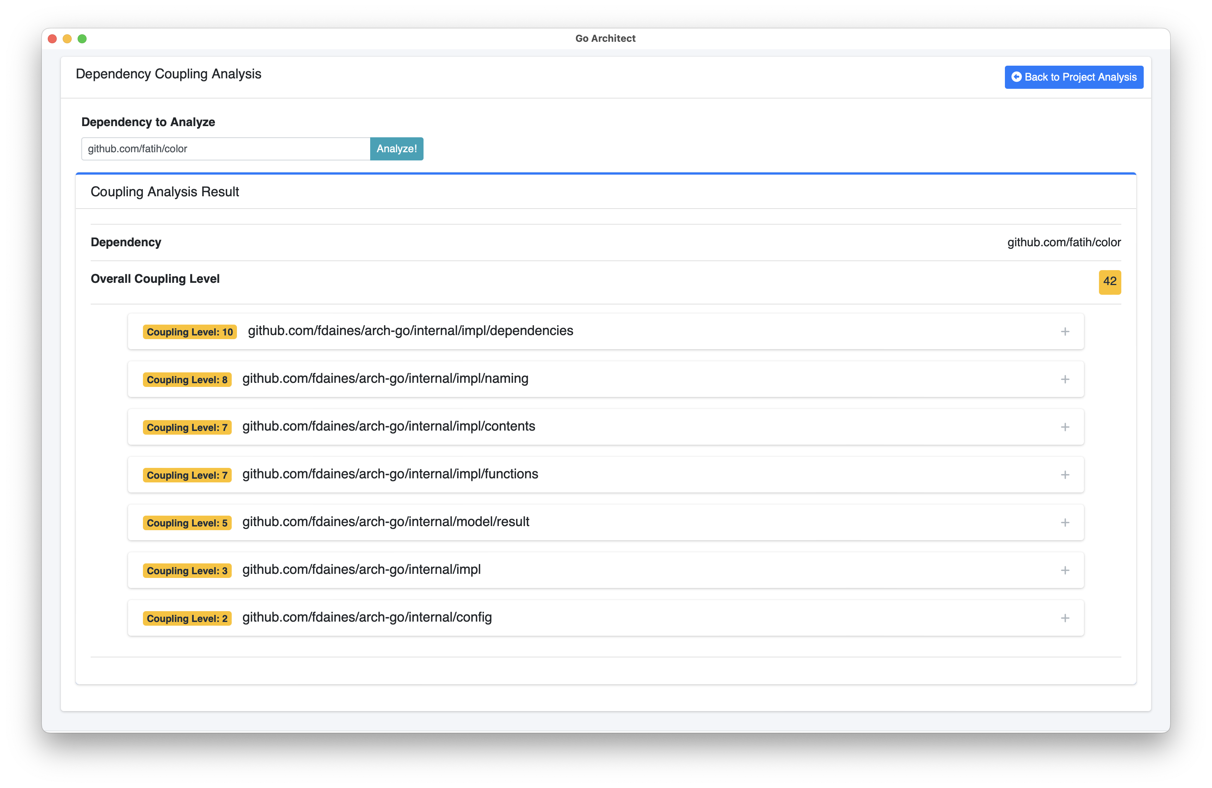Click the Go Architect window title

(605, 38)
